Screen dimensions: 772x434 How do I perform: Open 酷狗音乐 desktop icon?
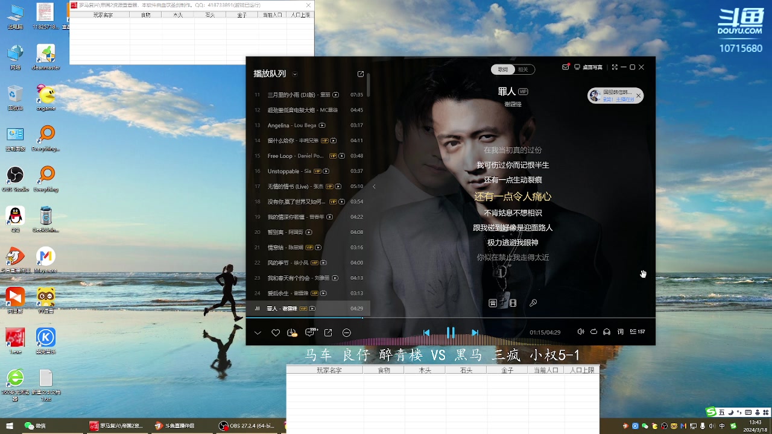pos(46,341)
